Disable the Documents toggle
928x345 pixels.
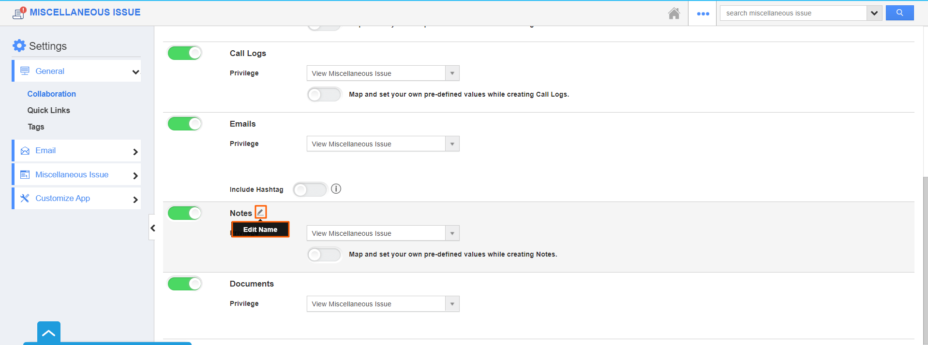click(x=185, y=284)
